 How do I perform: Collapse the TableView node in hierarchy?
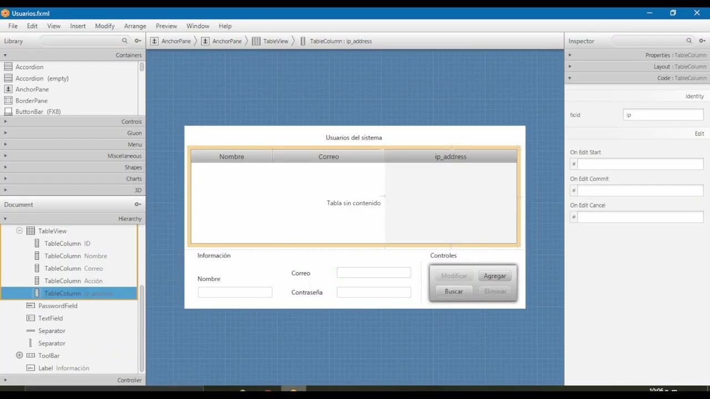click(19, 231)
